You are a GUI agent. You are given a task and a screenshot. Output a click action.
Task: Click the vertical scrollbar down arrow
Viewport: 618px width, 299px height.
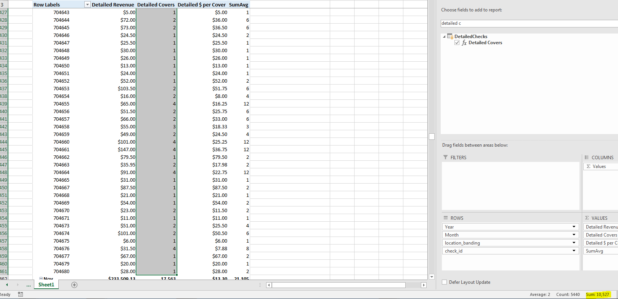432,277
